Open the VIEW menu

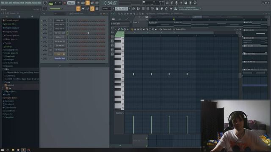click(x=22, y=3)
